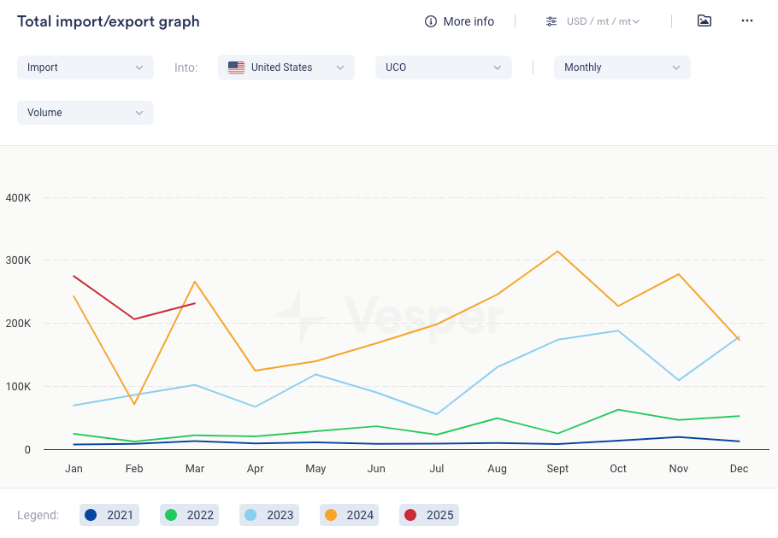Toggle the 2024 series visibility
This screenshot has height=538, width=778.
click(x=349, y=515)
